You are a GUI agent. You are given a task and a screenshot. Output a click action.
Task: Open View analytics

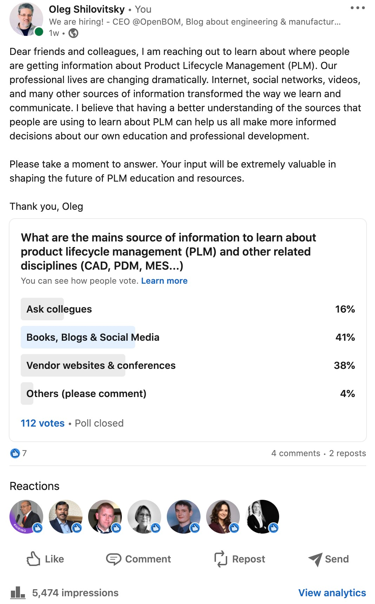332,593
